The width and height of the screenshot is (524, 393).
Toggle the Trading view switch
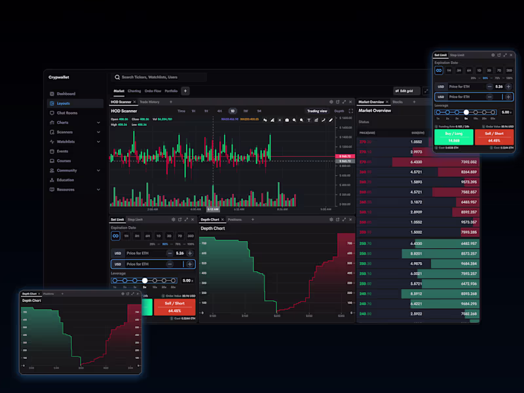318,111
